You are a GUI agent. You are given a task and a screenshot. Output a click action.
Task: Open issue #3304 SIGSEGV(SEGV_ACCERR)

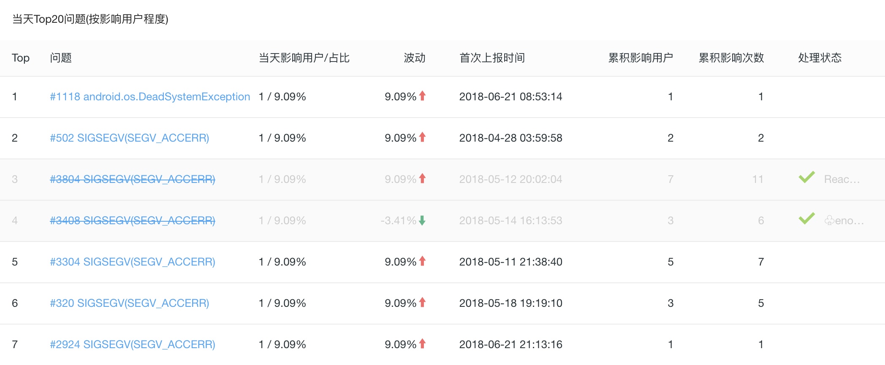(133, 262)
